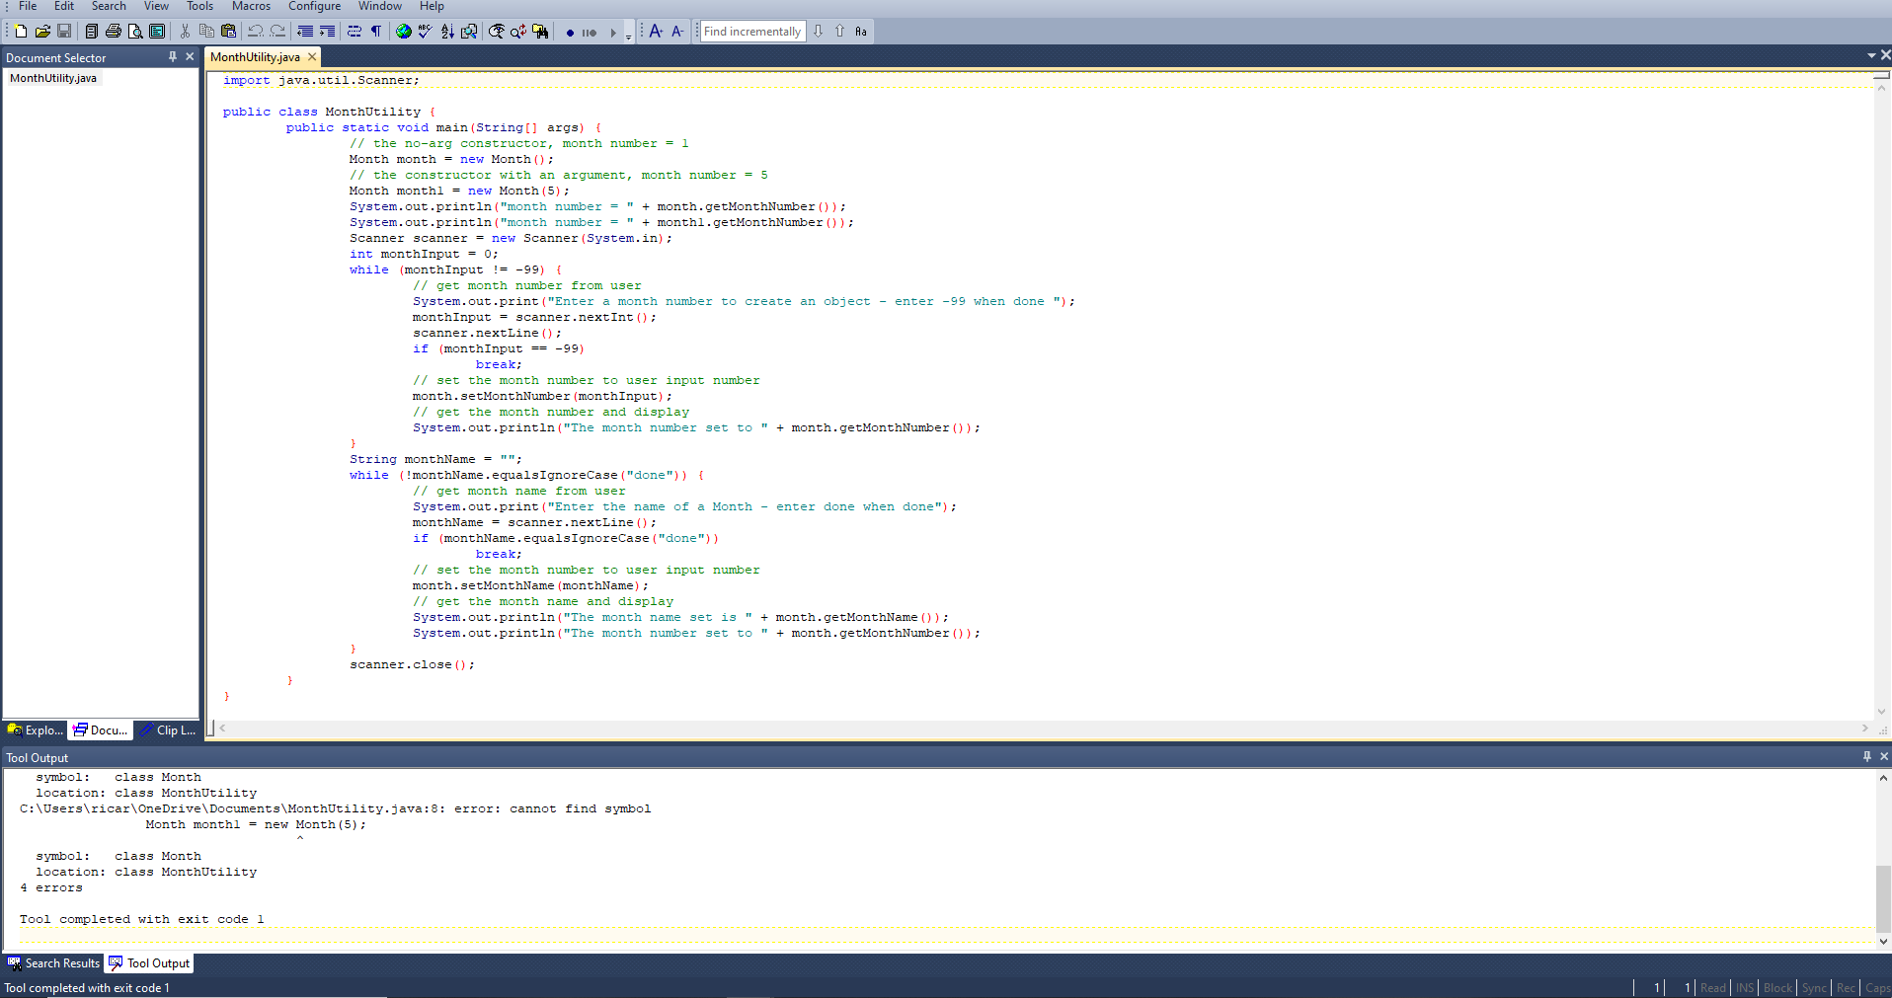The image size is (1892, 998).
Task: Click inside the Find incrementally field
Action: [750, 31]
